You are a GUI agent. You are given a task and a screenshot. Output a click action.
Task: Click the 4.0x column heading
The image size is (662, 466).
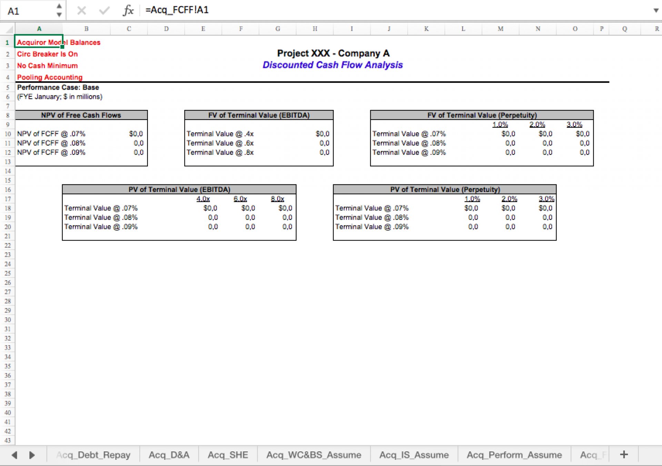pyautogui.click(x=203, y=199)
